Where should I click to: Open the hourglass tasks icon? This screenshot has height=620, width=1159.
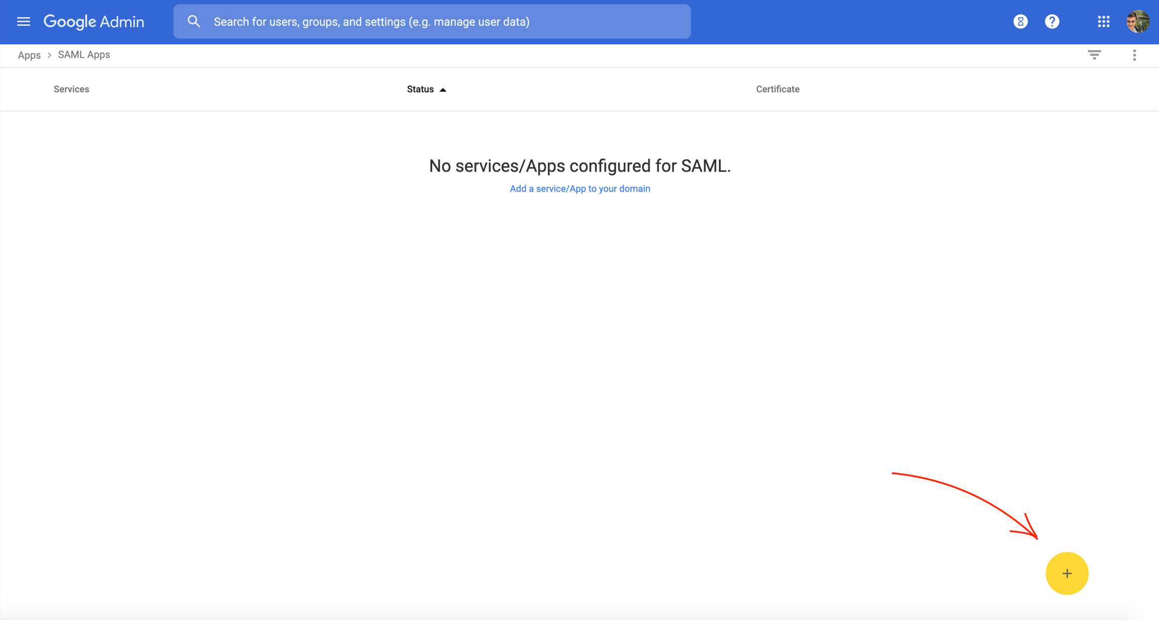(1020, 22)
